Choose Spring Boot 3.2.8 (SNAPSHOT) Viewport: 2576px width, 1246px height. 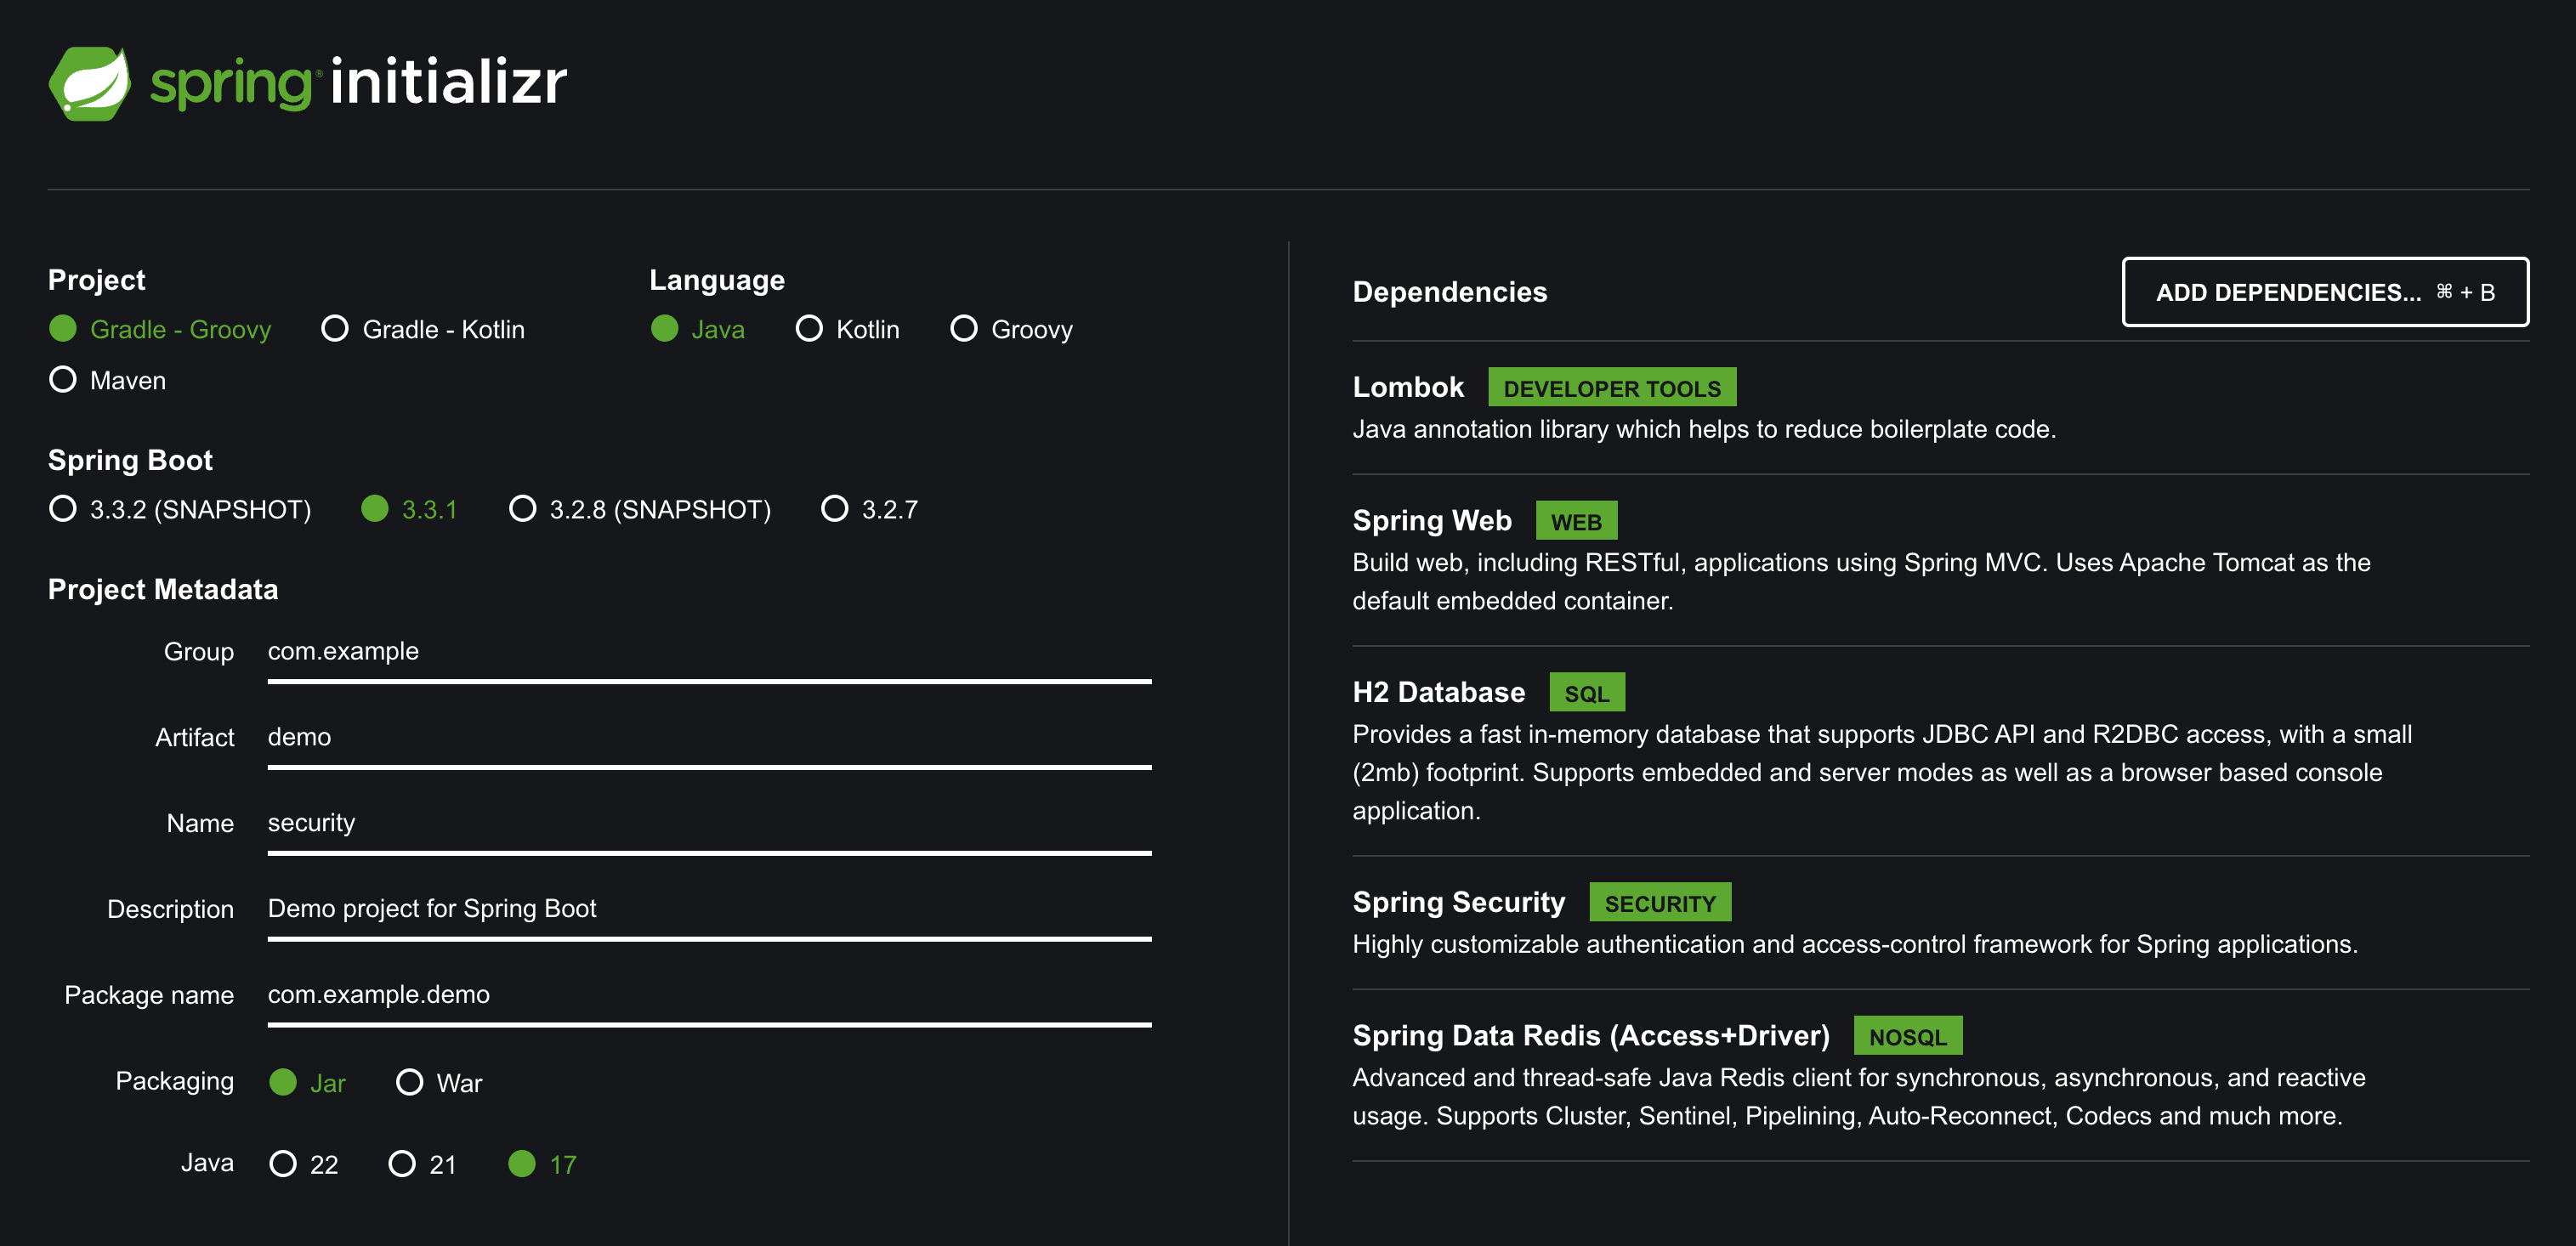522,509
